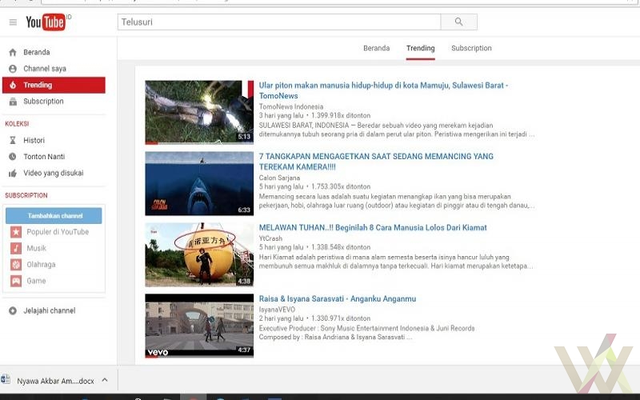640x400 pixels.
Task: Click the 1.753.305x ditonton view count
Action: click(341, 186)
